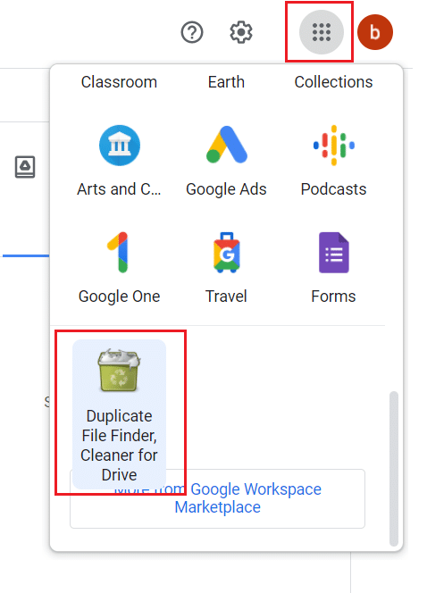The image size is (427, 593).
Task: Toggle the Google apps grid launcher
Action: (x=321, y=32)
